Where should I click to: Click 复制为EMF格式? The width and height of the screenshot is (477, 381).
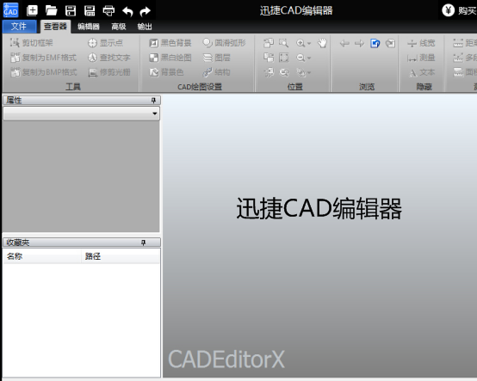click(44, 58)
